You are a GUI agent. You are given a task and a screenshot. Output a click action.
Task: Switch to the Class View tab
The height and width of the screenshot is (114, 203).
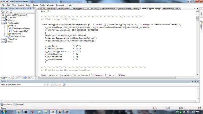17,78
